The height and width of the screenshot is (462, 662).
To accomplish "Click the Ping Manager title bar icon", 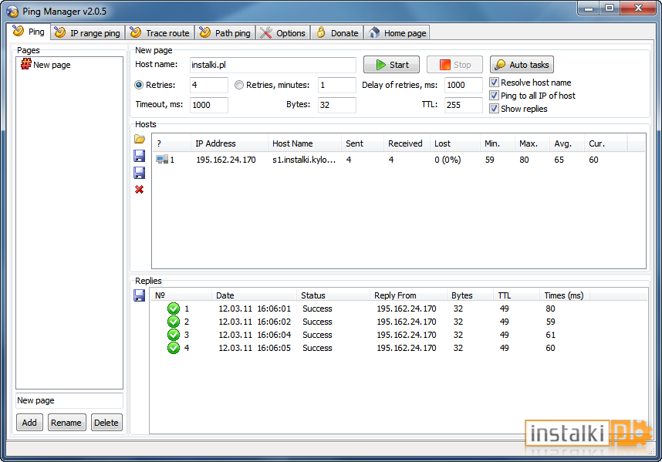I will click(12, 12).
